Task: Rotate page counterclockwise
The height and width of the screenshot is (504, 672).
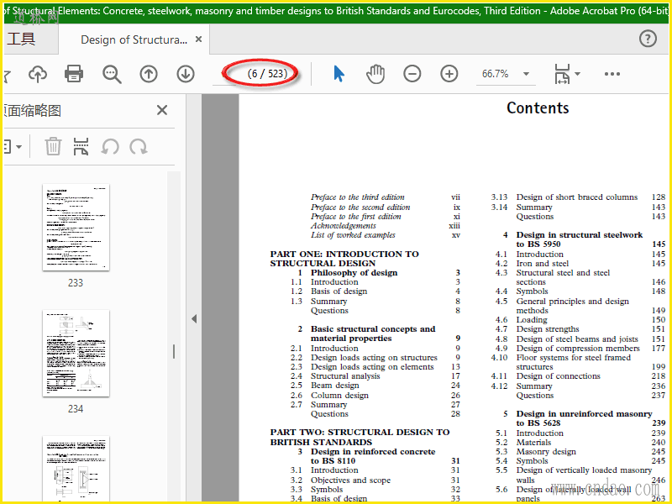Action: 110,146
